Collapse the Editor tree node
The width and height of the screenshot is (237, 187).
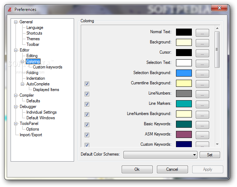coord(16,50)
